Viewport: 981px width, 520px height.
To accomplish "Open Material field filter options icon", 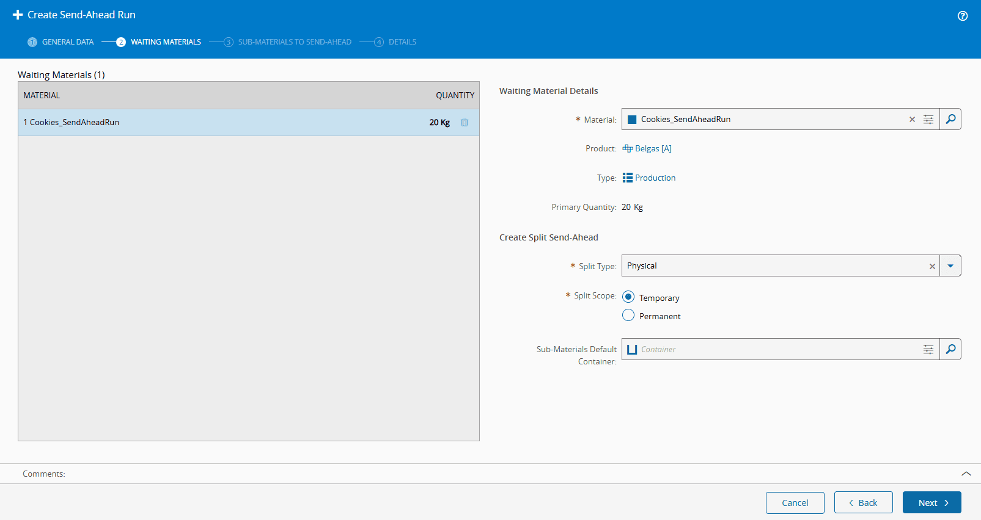I will 928,120.
